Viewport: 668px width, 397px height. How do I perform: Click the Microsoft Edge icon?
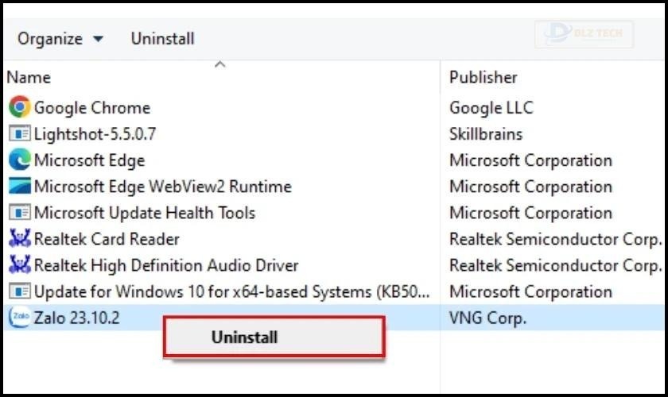tap(20, 160)
